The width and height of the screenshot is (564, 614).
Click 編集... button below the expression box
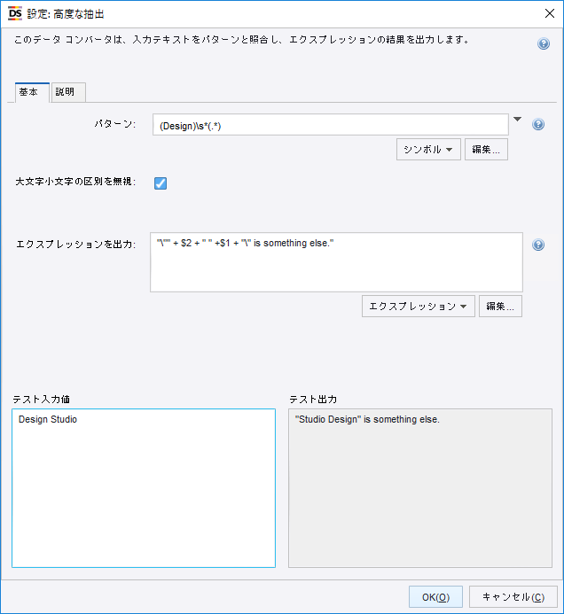500,307
